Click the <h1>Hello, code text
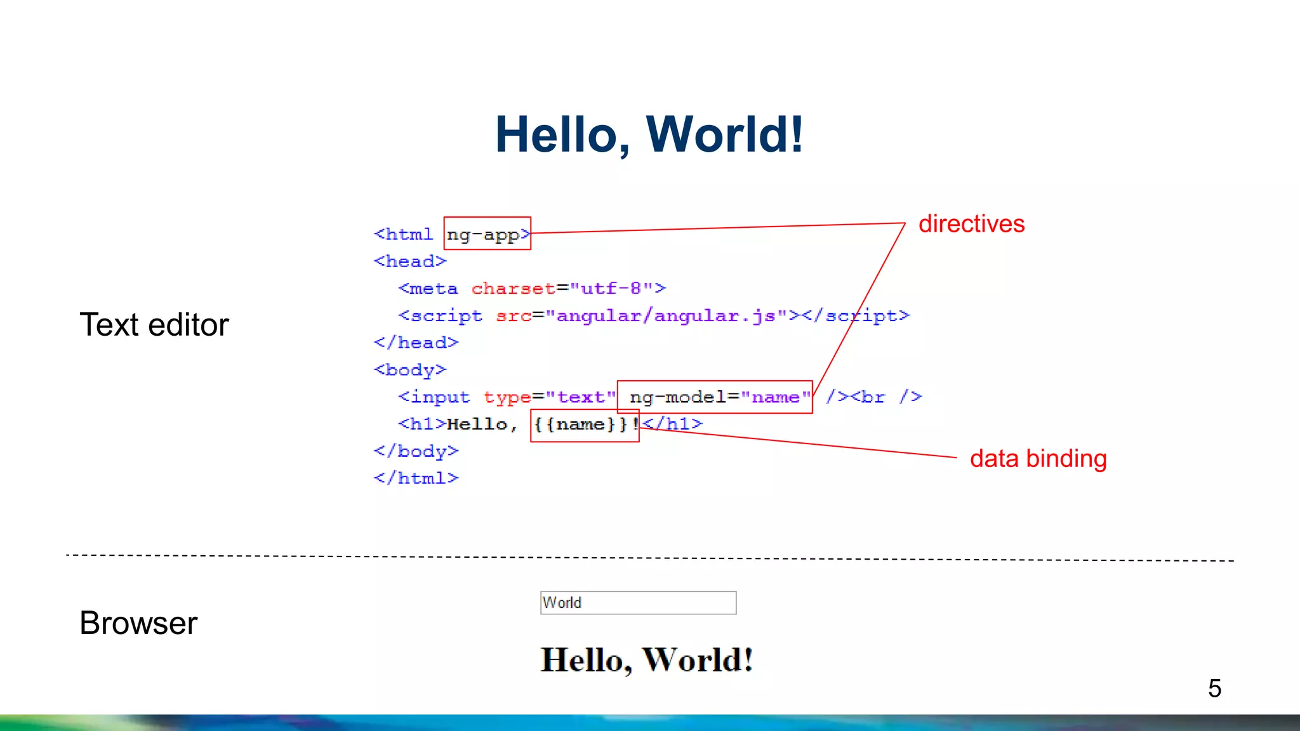 458,425
